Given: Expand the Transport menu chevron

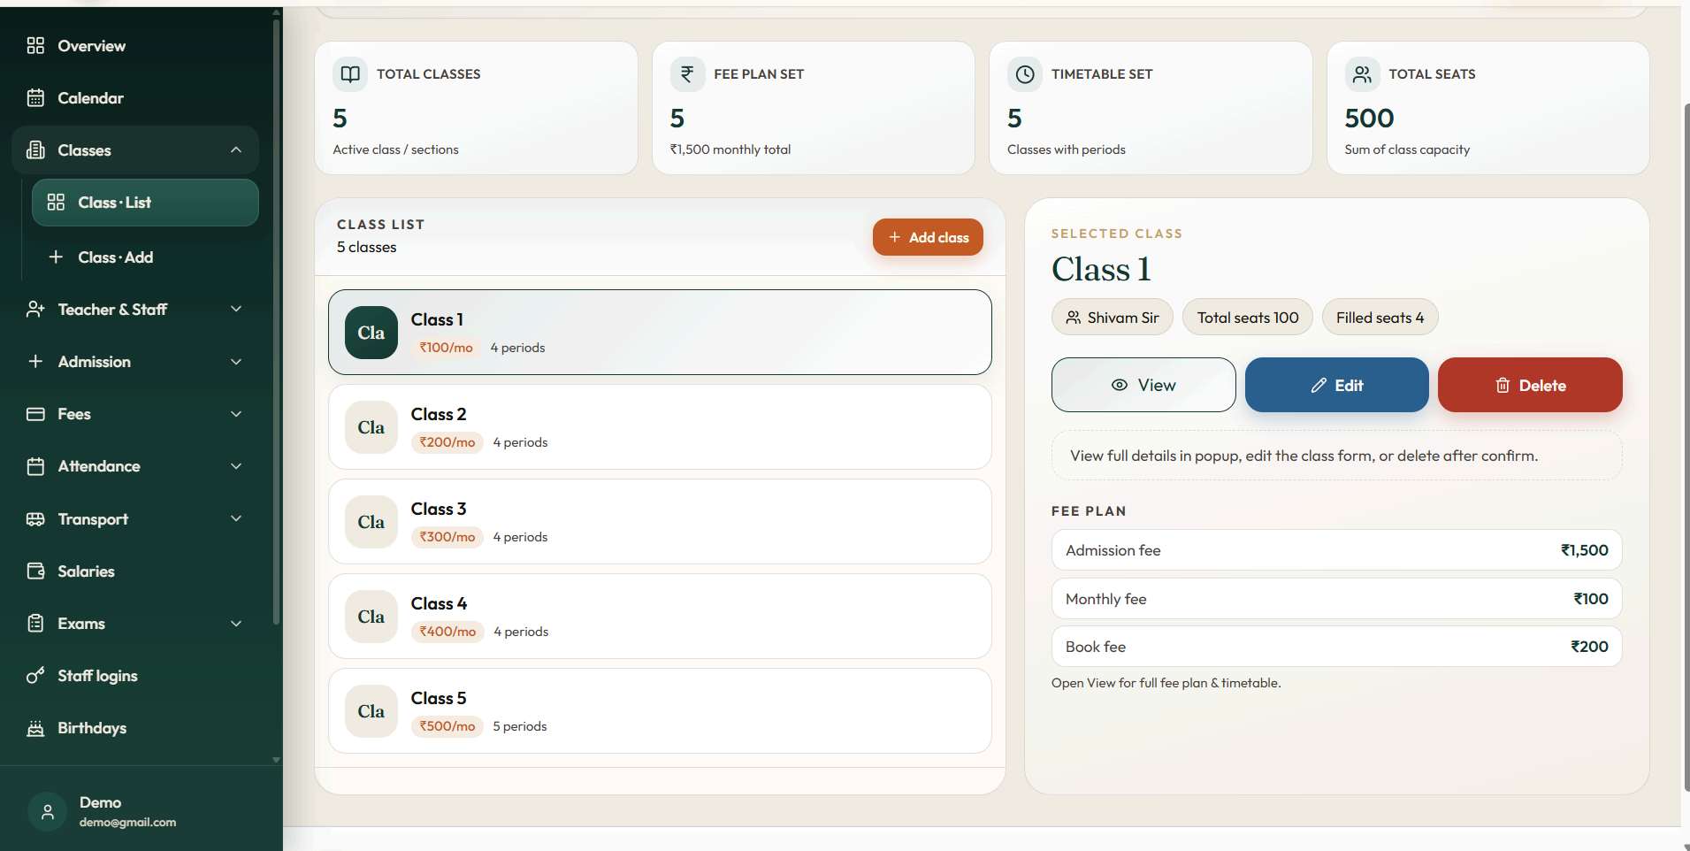Looking at the screenshot, I should [x=236, y=518].
